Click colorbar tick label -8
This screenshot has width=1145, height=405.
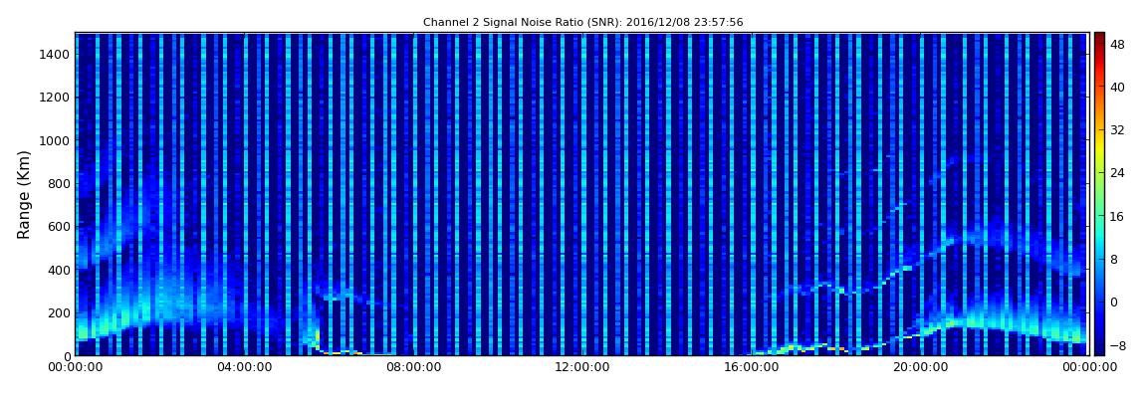click(1118, 345)
